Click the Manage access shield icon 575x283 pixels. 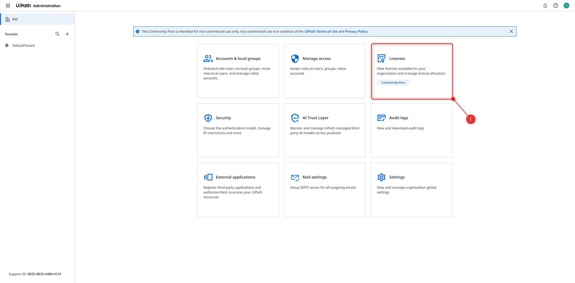[295, 58]
